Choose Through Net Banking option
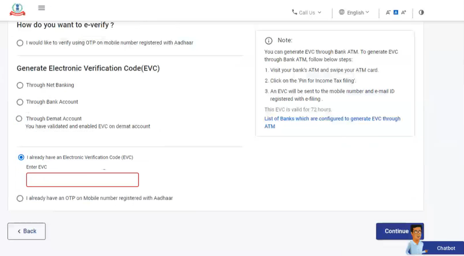 pyautogui.click(x=20, y=85)
